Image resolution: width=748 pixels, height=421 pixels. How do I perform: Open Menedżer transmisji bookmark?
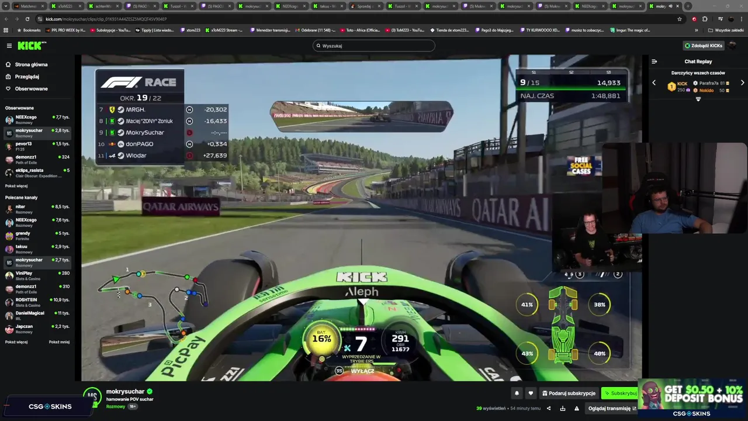click(x=269, y=30)
